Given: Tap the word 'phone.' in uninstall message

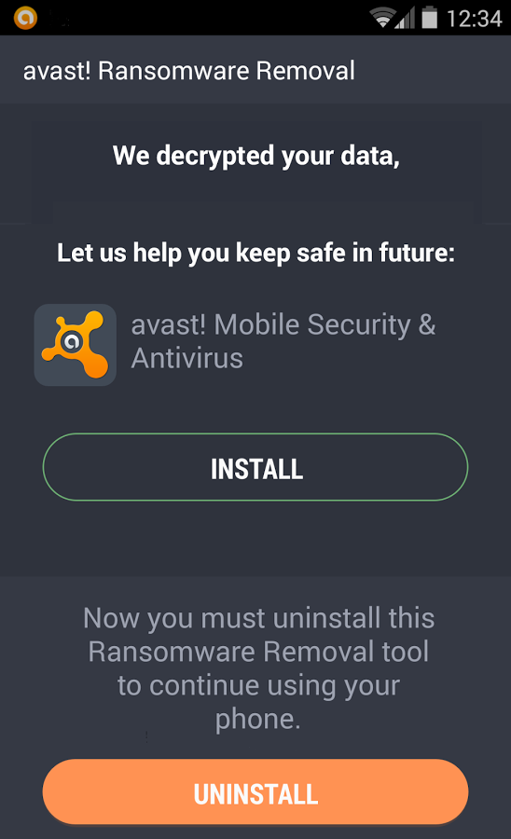Looking at the screenshot, I should (258, 719).
